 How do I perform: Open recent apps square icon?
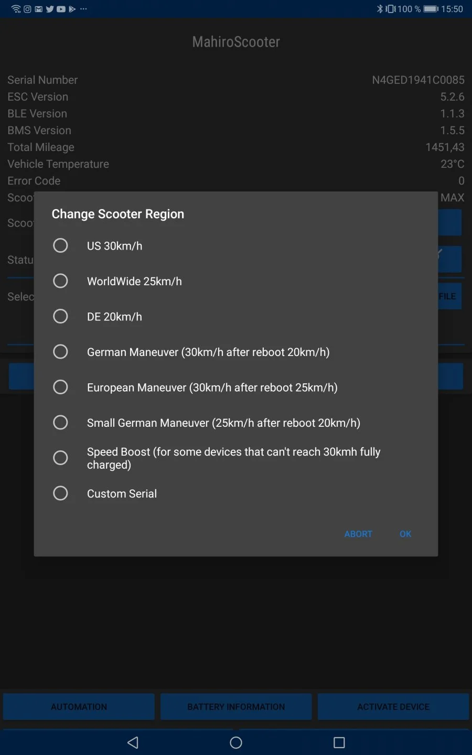(339, 742)
